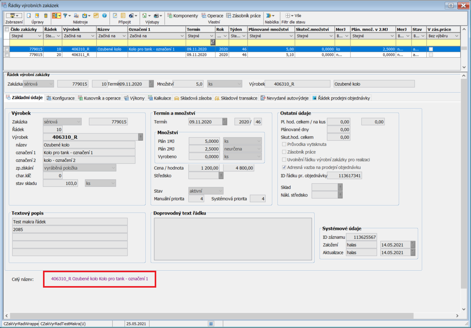Screen dimensions: 471x328
Task: Click the printer icon in Výstupy
Action: (157, 16)
